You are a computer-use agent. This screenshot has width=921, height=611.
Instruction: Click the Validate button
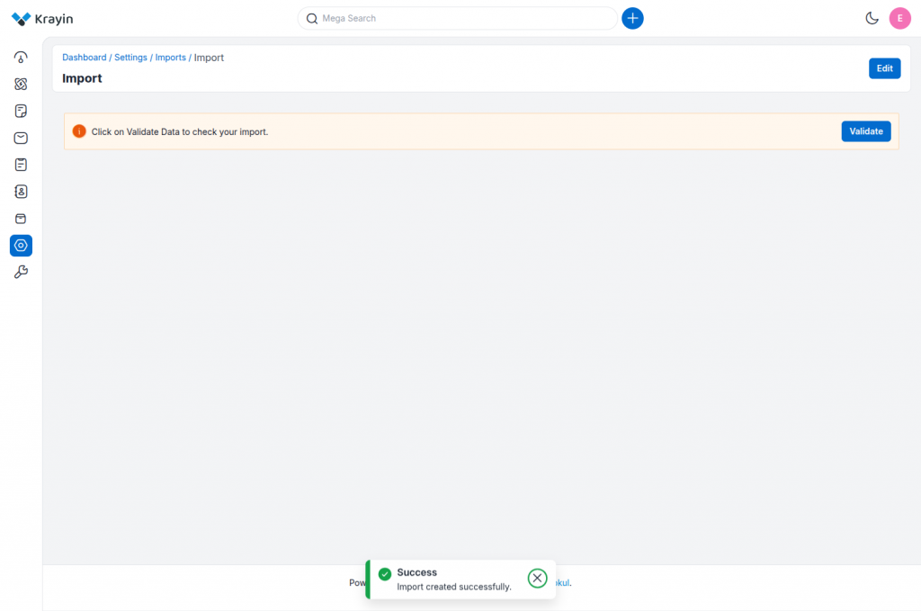coord(866,131)
